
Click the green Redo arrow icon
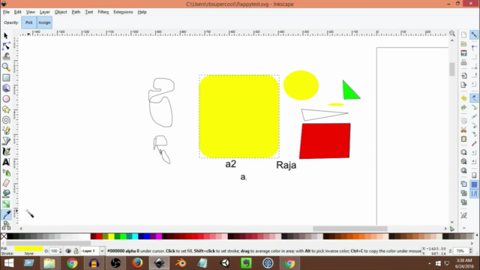[463, 107]
